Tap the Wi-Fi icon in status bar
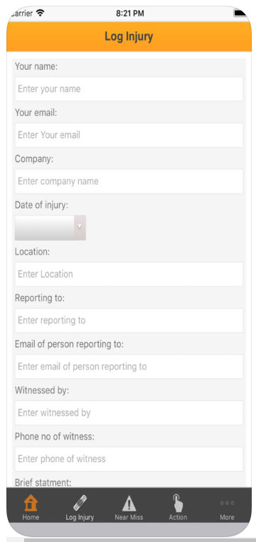Image resolution: width=256 pixels, height=542 pixels. [x=40, y=14]
